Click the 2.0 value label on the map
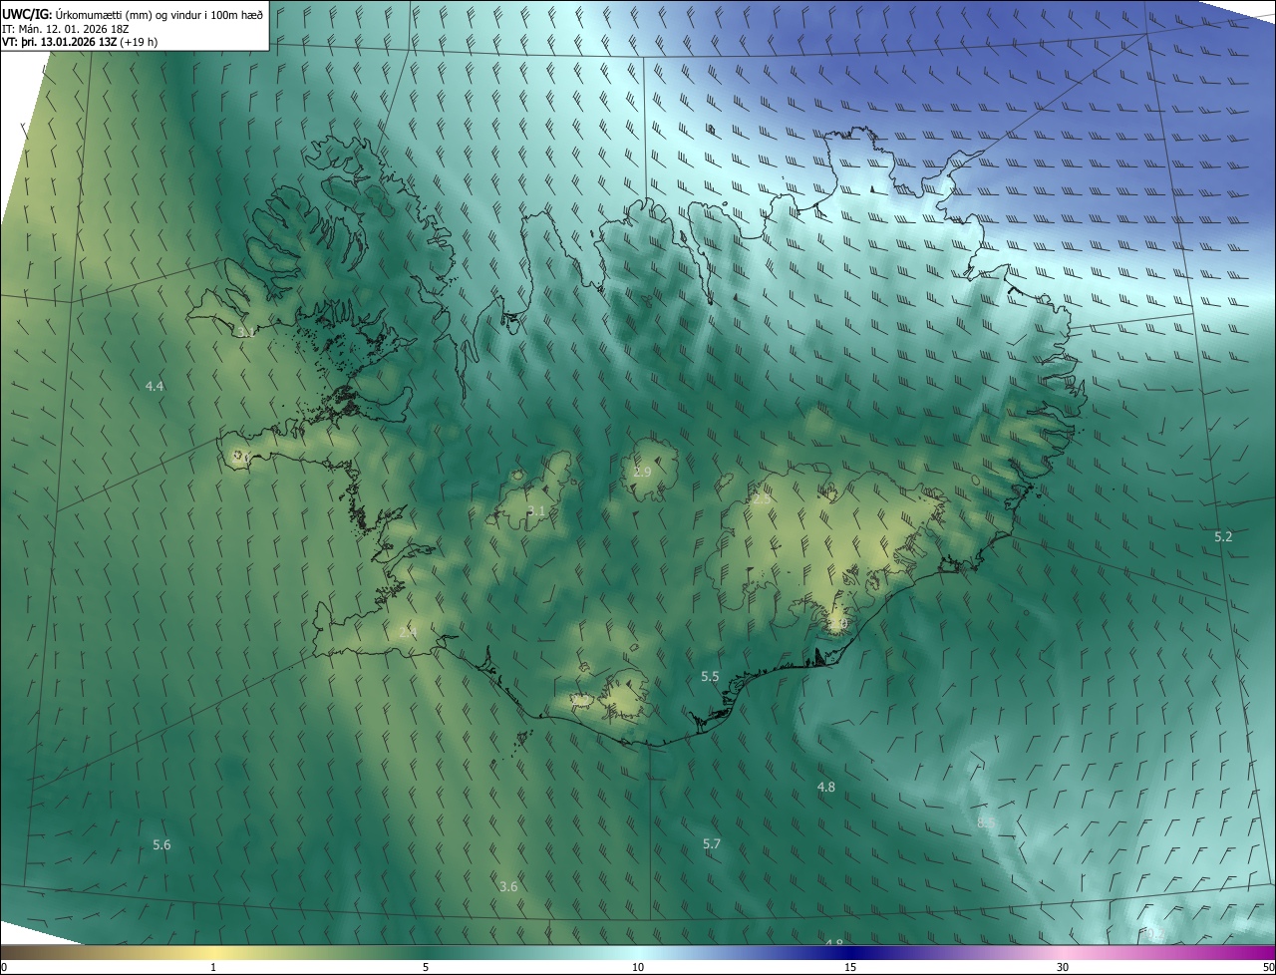This screenshot has height=975, width=1276. 837,624
